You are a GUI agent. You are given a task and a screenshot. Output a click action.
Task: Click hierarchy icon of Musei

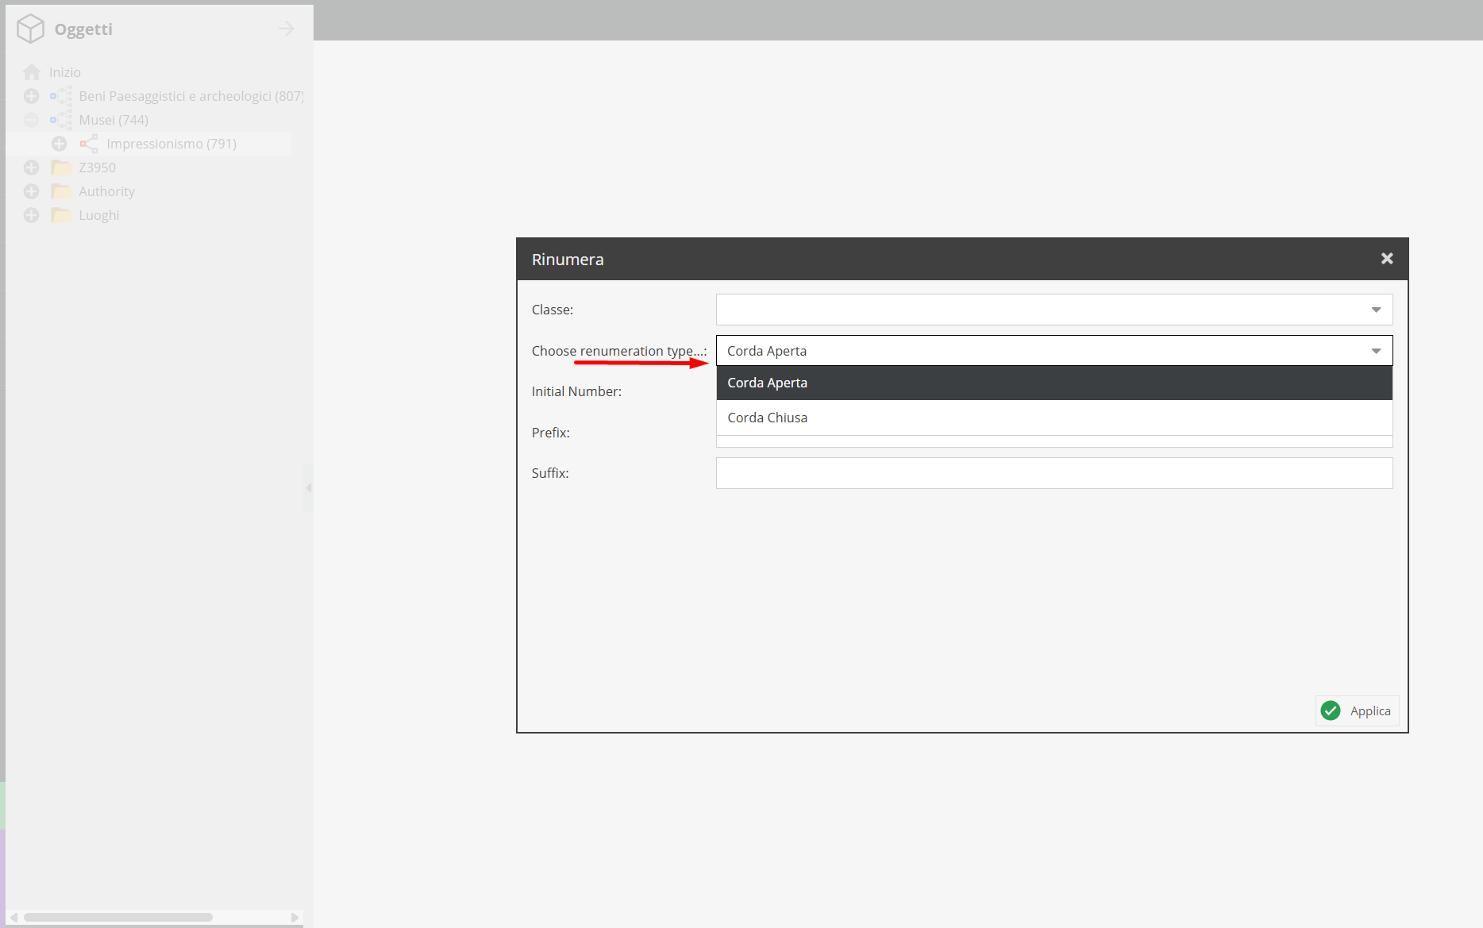point(61,120)
